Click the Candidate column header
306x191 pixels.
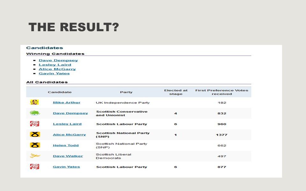(60, 92)
